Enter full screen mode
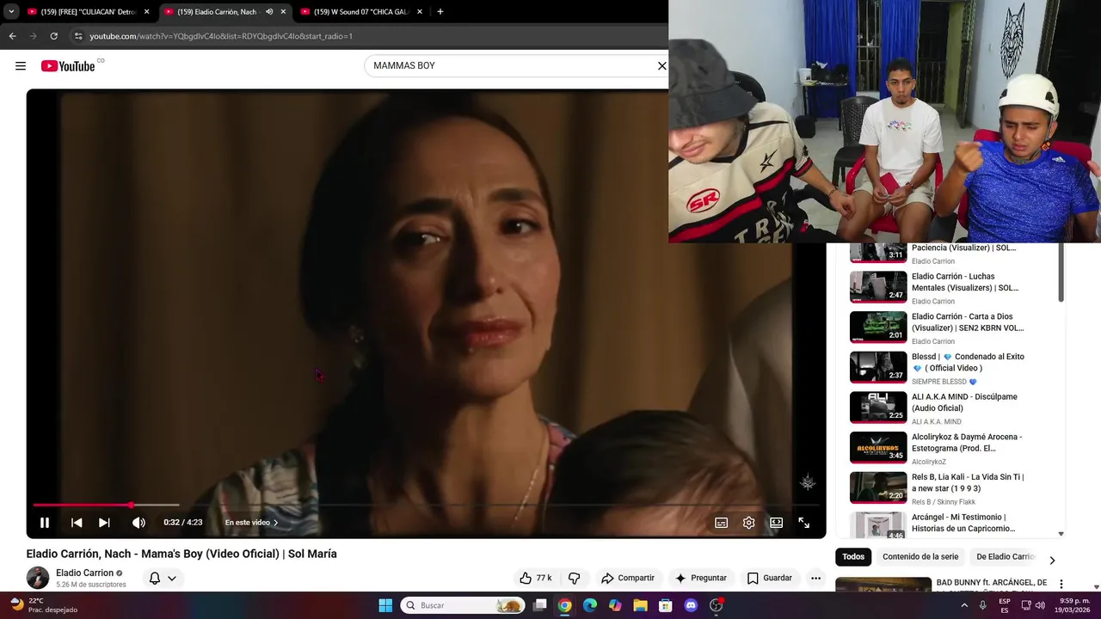This screenshot has height=619, width=1101. click(x=804, y=523)
